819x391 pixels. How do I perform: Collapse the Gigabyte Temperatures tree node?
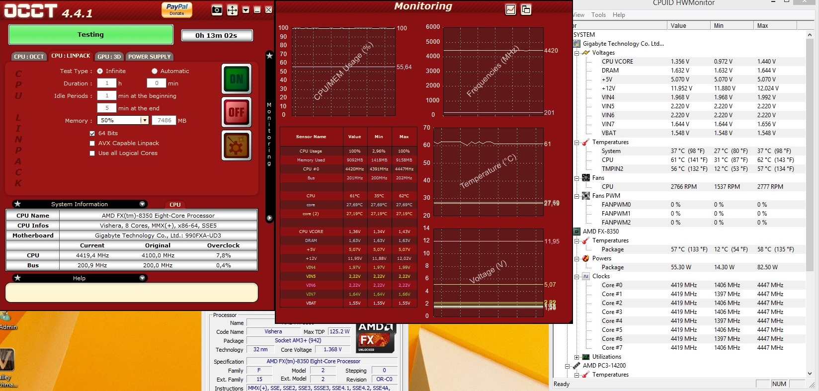point(576,142)
